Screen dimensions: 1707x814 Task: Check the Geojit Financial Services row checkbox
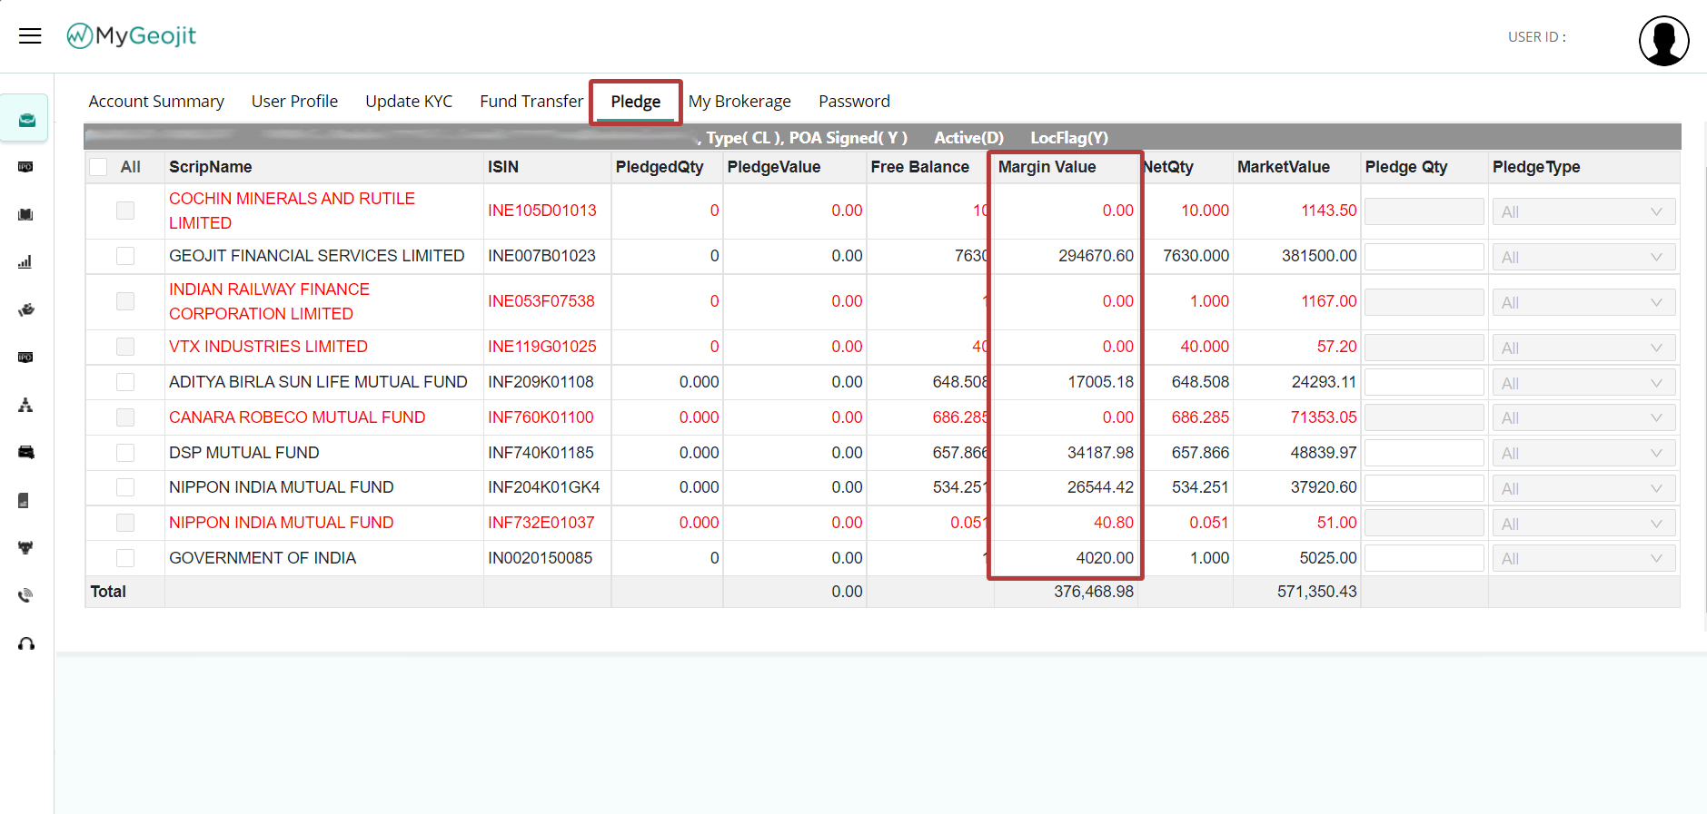point(125,256)
